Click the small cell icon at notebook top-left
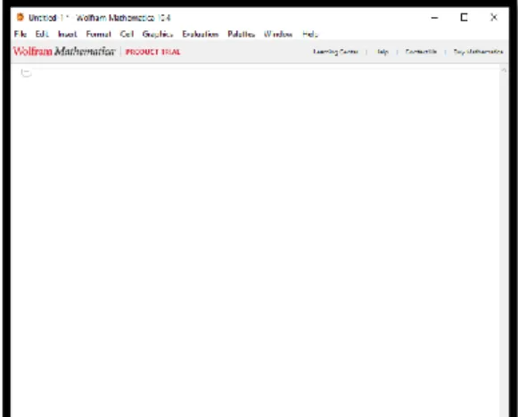 (26, 73)
